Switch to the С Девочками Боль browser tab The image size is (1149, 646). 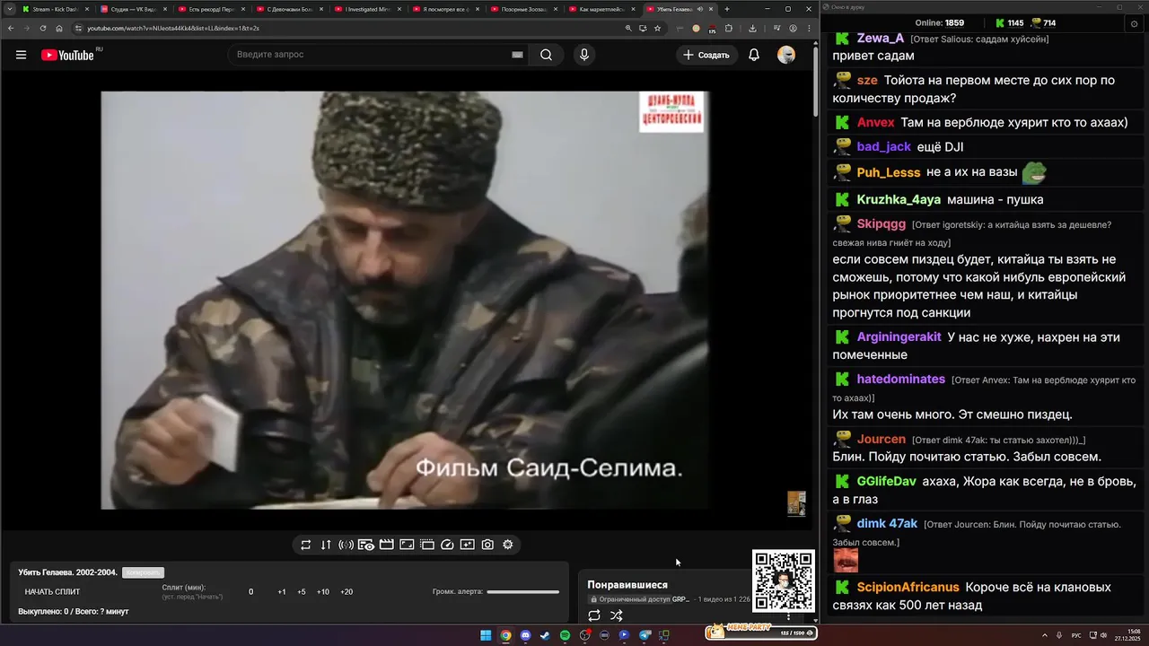288,9
